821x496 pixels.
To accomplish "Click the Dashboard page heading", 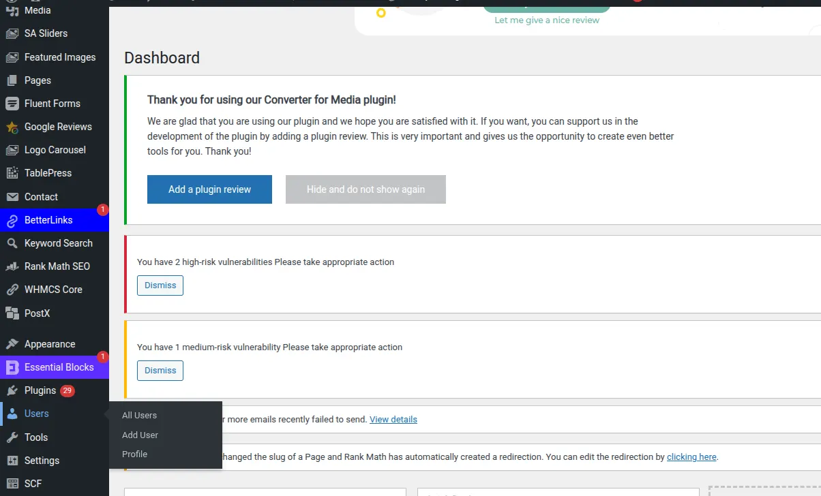I will pos(162,58).
